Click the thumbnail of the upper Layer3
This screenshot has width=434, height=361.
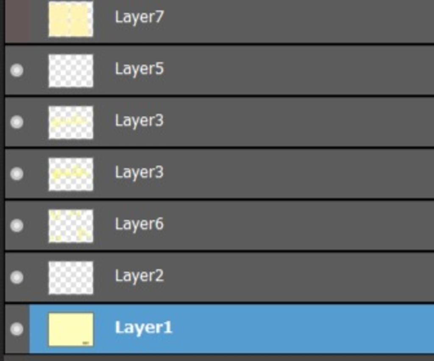(x=71, y=122)
